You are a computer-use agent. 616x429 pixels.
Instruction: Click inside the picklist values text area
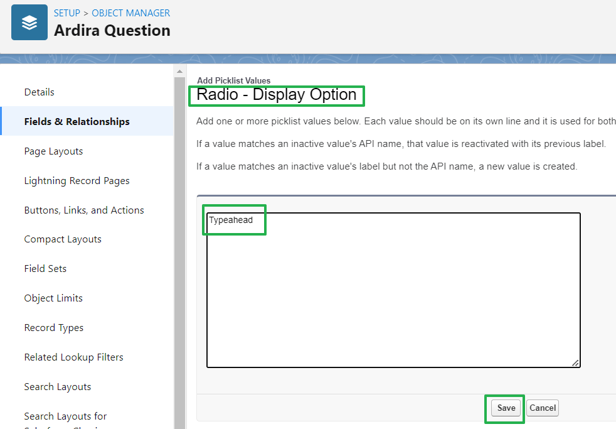[x=393, y=289]
